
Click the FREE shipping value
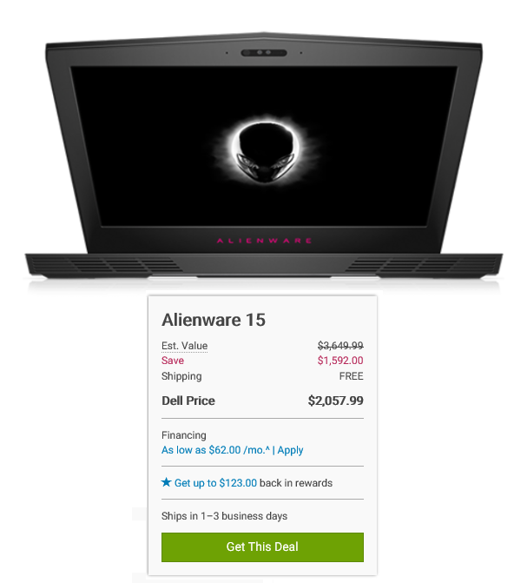coord(352,376)
